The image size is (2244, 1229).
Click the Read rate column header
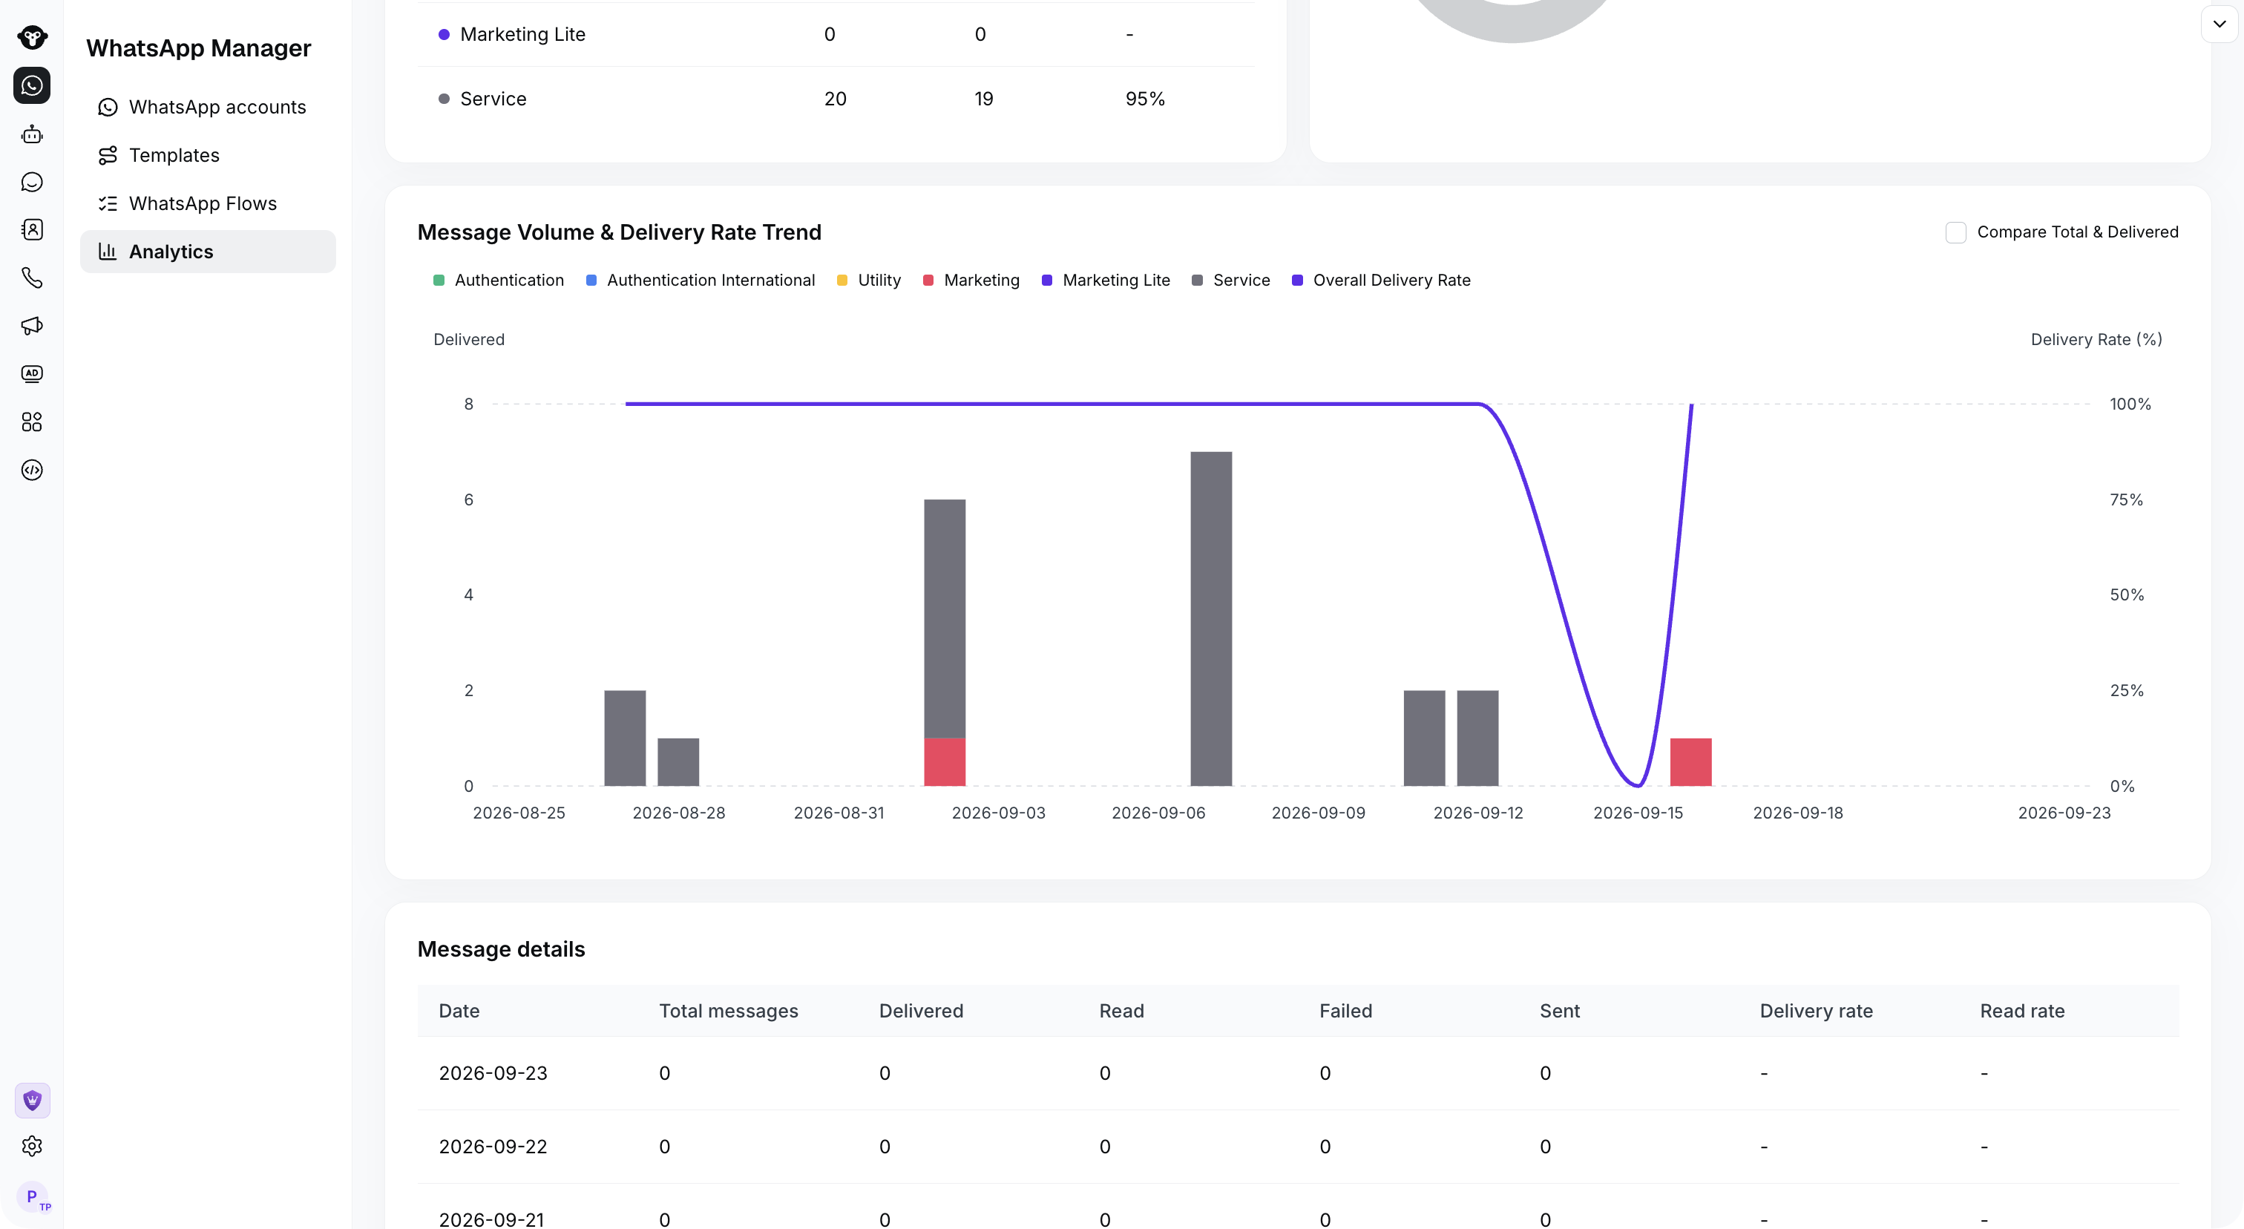click(x=2022, y=1012)
